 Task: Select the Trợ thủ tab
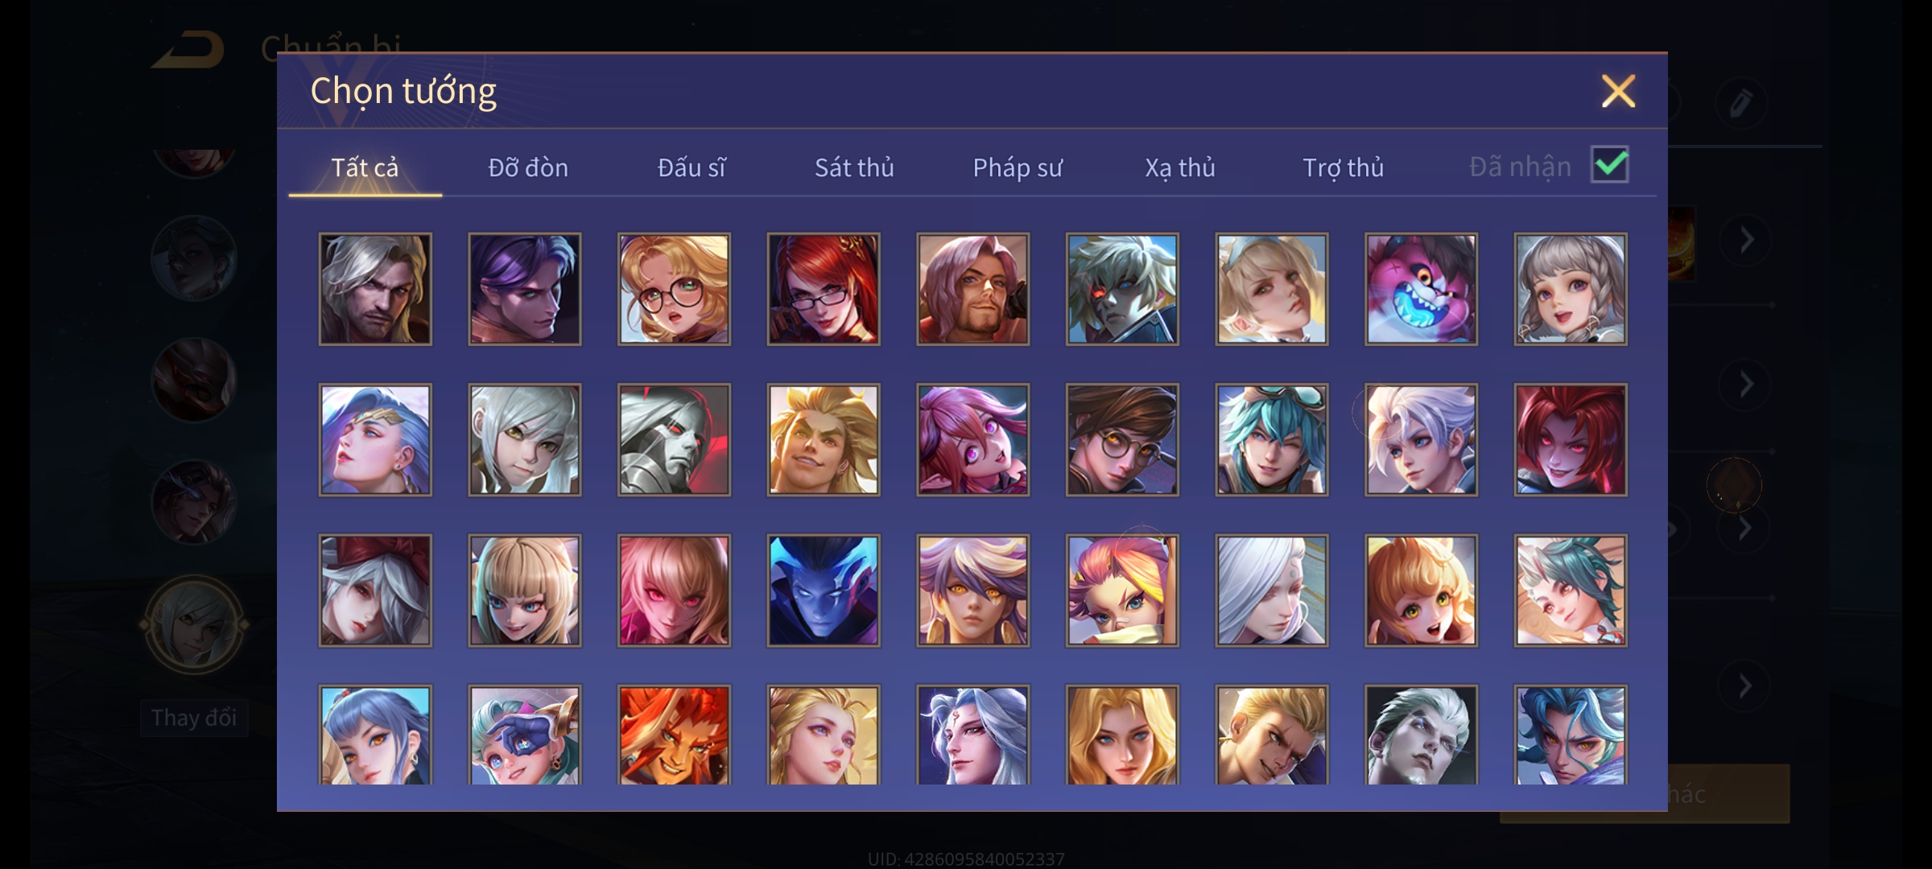tap(1343, 167)
